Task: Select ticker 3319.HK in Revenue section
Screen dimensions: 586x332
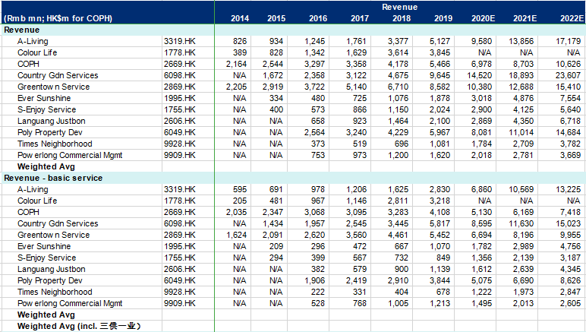Action: point(179,41)
